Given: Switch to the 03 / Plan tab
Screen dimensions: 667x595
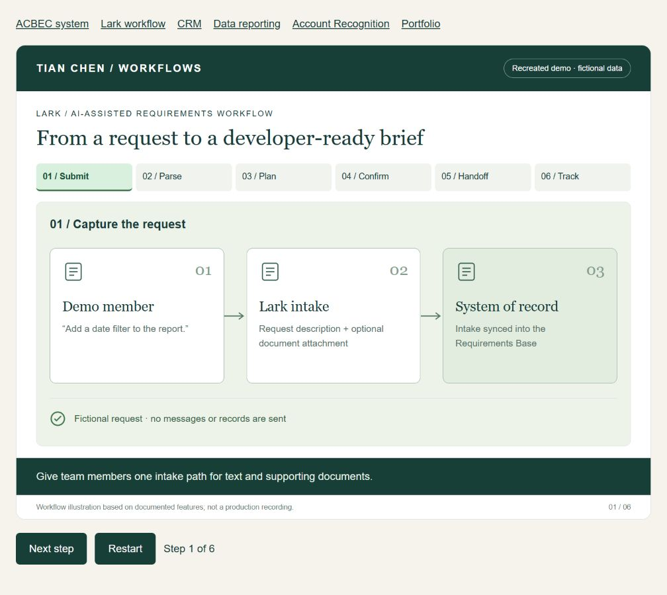Looking at the screenshot, I should coord(283,177).
